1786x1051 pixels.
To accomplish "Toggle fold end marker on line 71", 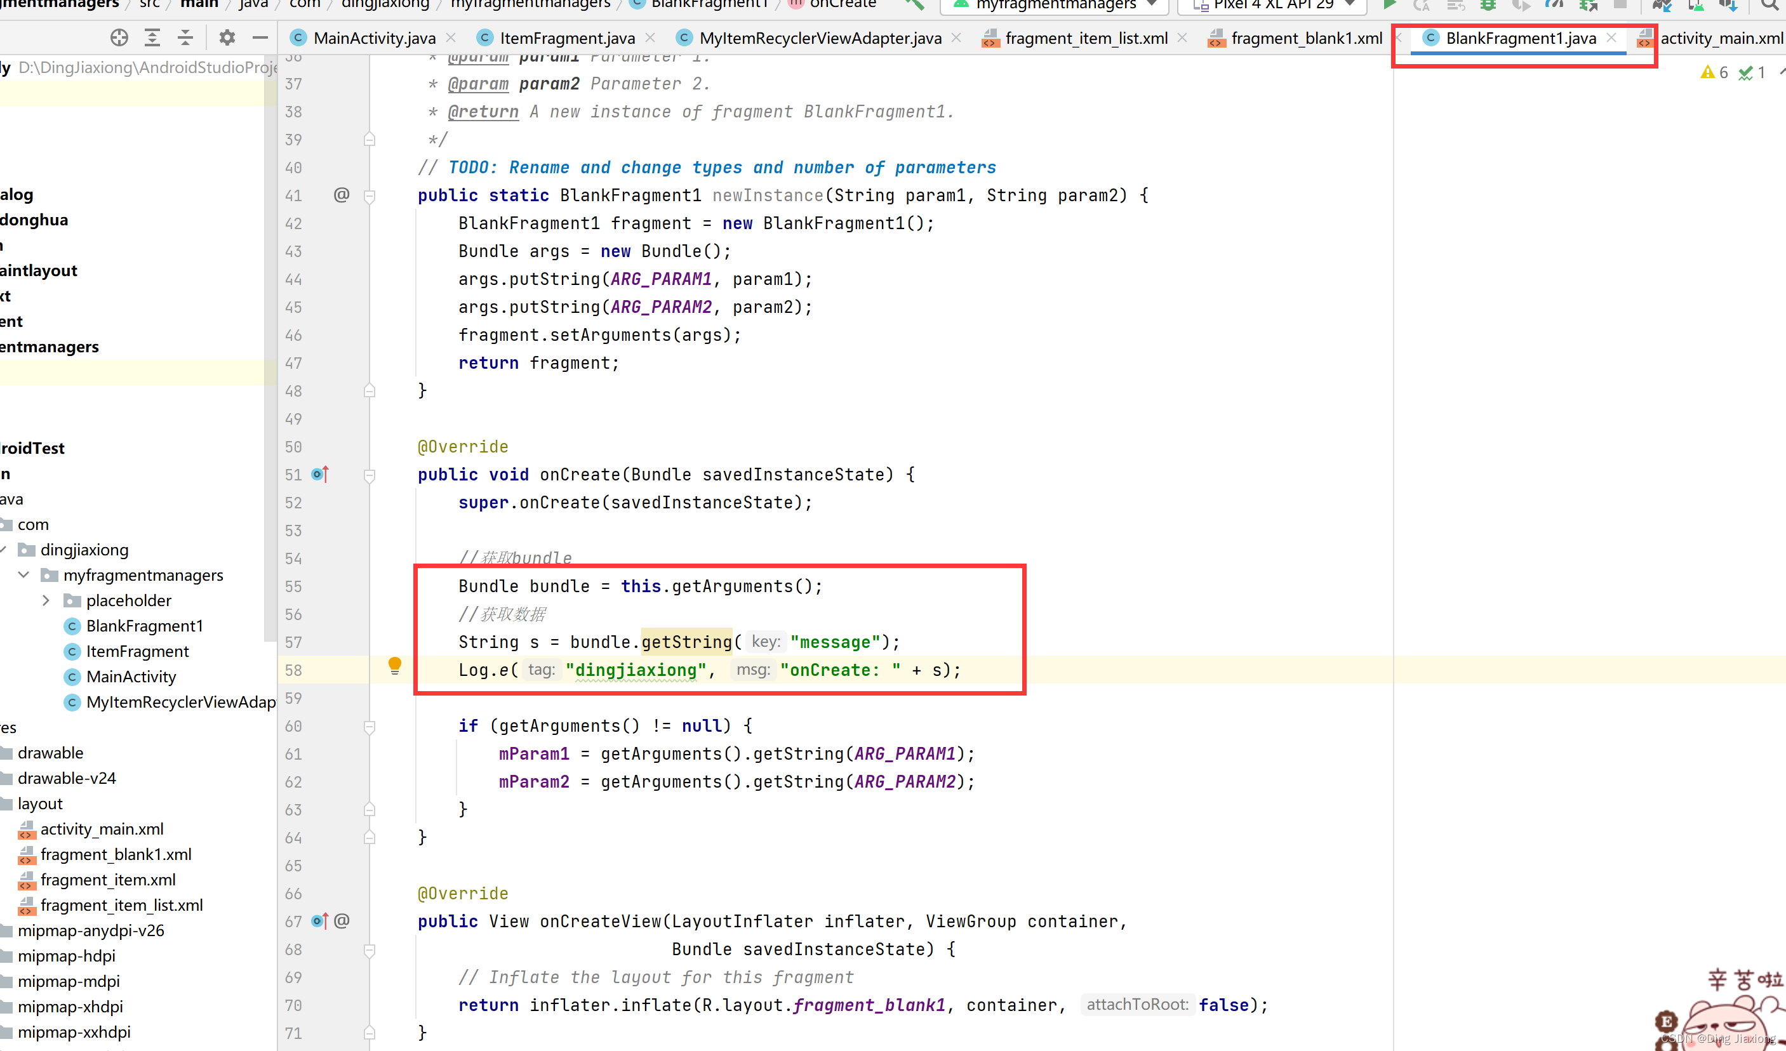I will tap(370, 1032).
